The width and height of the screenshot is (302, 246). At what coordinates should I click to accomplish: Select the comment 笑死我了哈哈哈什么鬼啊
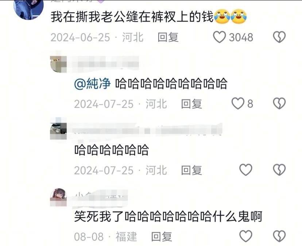click(168, 216)
